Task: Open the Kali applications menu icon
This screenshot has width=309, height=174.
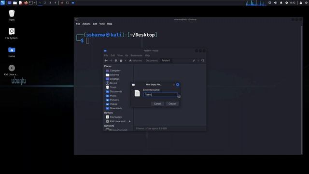Action: coord(2,2)
